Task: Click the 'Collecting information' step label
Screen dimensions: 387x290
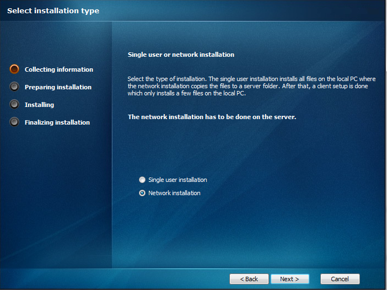Action: pyautogui.click(x=59, y=69)
